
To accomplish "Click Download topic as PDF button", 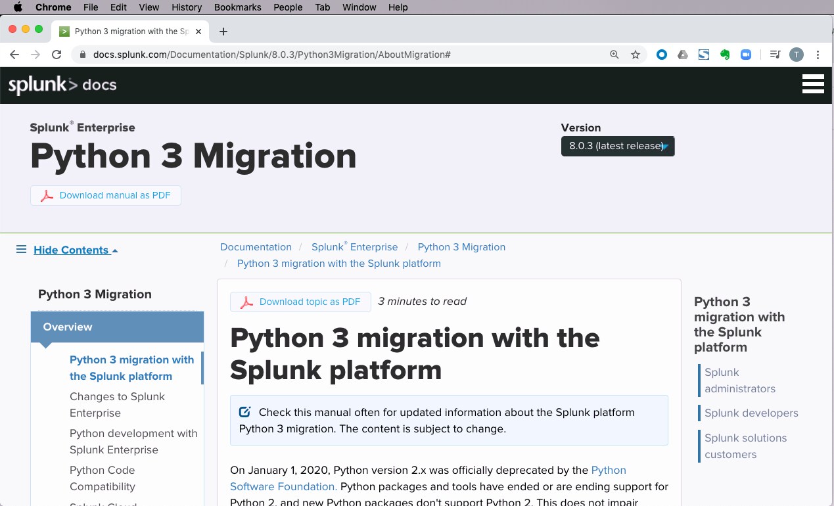I will (300, 302).
